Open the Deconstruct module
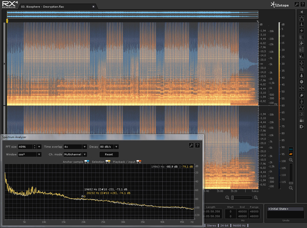The width and height of the screenshot is (307, 228). click(302, 50)
